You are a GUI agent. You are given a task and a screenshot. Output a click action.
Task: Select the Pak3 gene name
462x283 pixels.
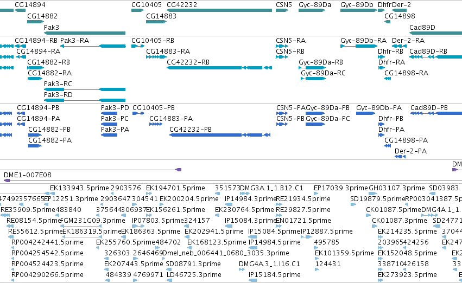pos(52,27)
